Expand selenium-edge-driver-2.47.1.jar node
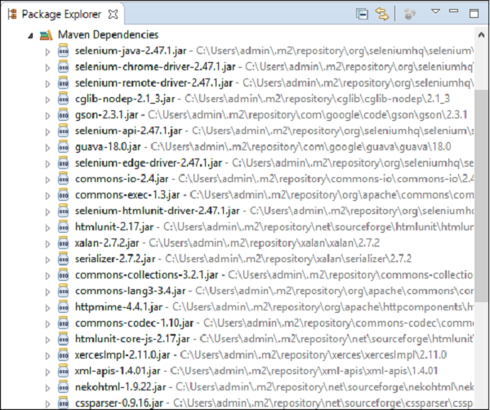The width and height of the screenshot is (490, 410). point(47,163)
